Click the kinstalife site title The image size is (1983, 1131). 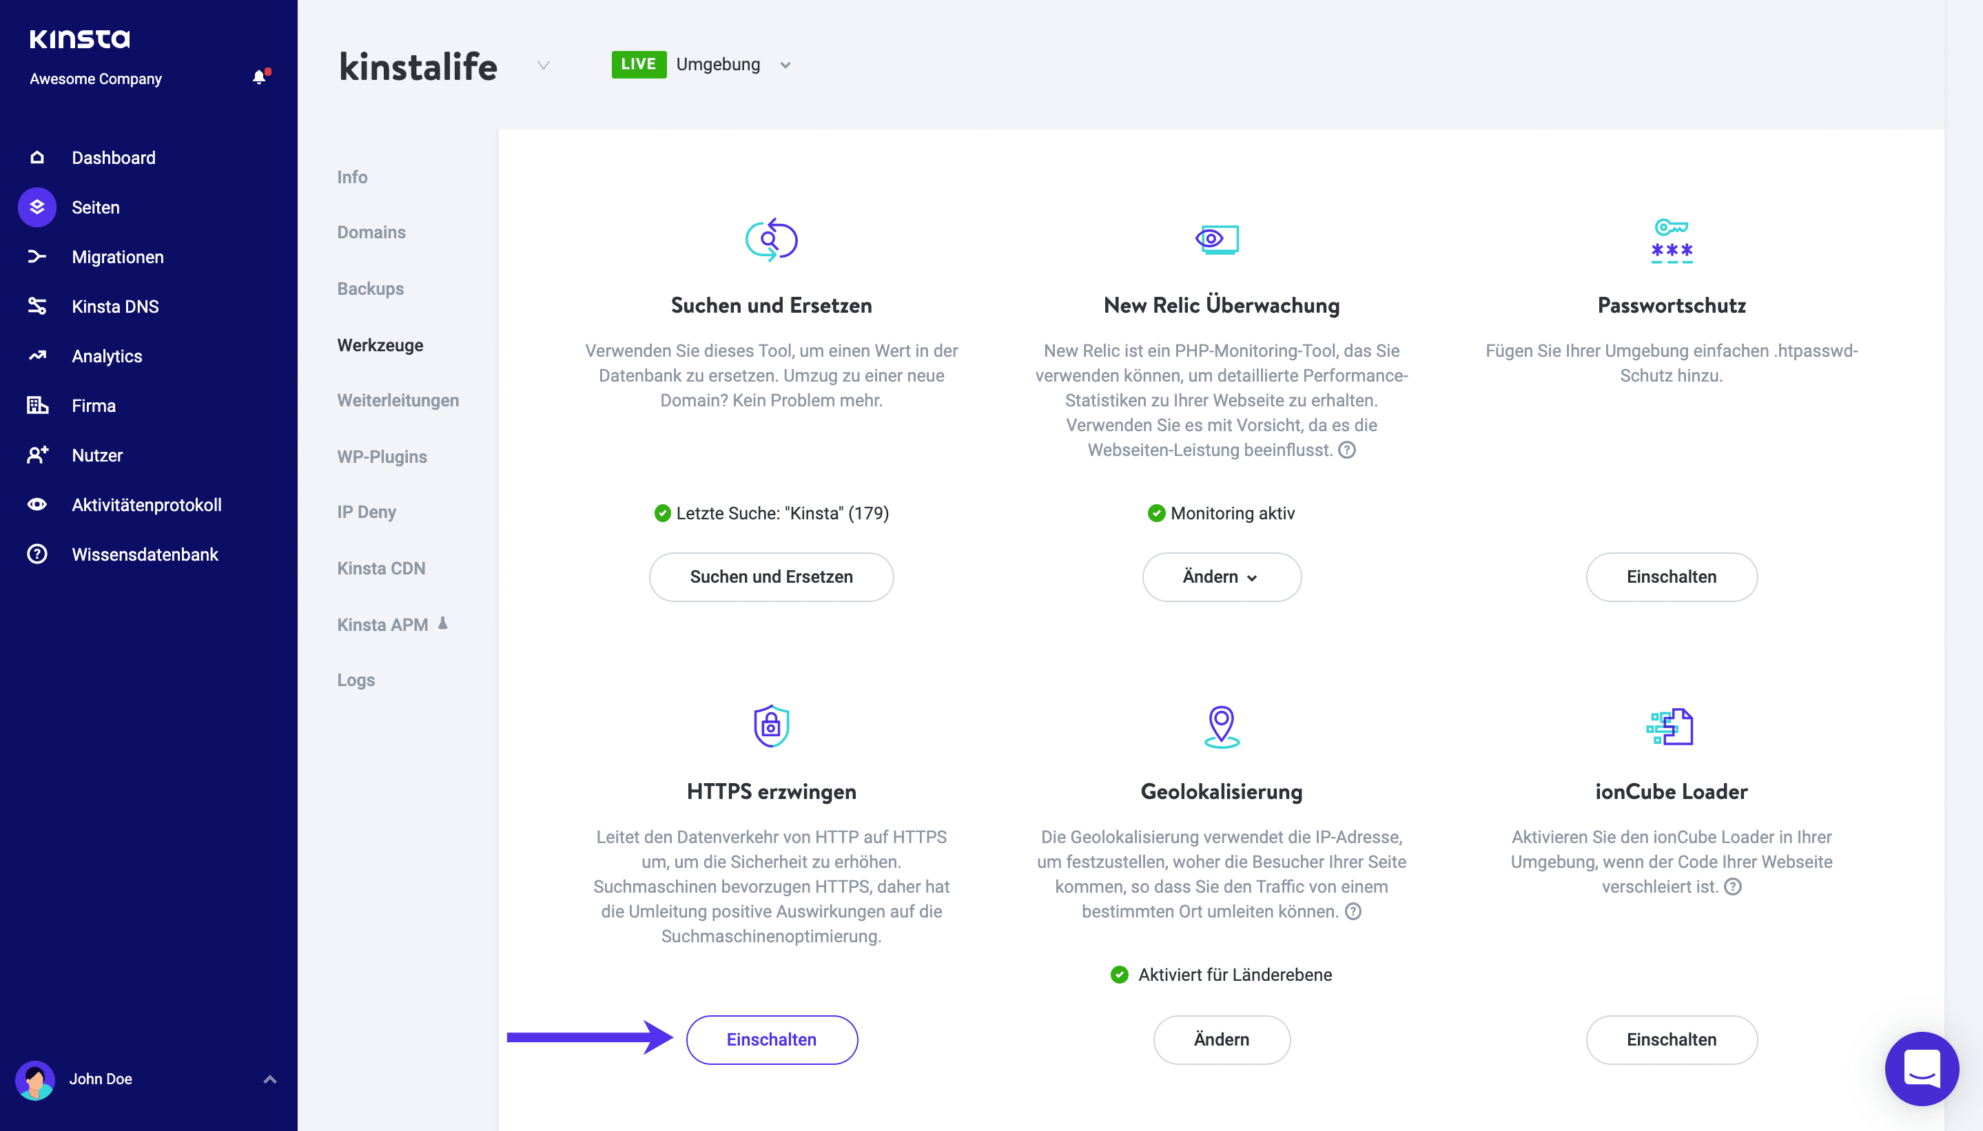click(418, 67)
